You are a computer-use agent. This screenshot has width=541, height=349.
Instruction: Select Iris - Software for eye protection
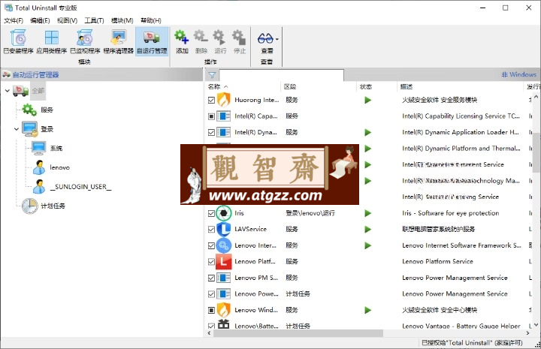pyautogui.click(x=450, y=213)
